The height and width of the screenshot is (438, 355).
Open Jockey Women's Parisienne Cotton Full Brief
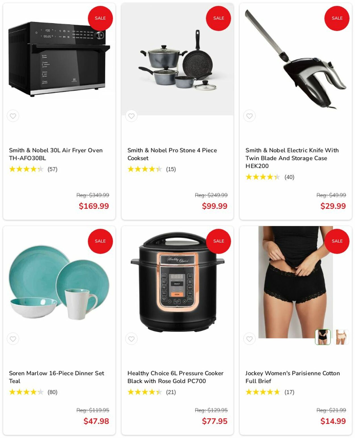click(x=293, y=377)
